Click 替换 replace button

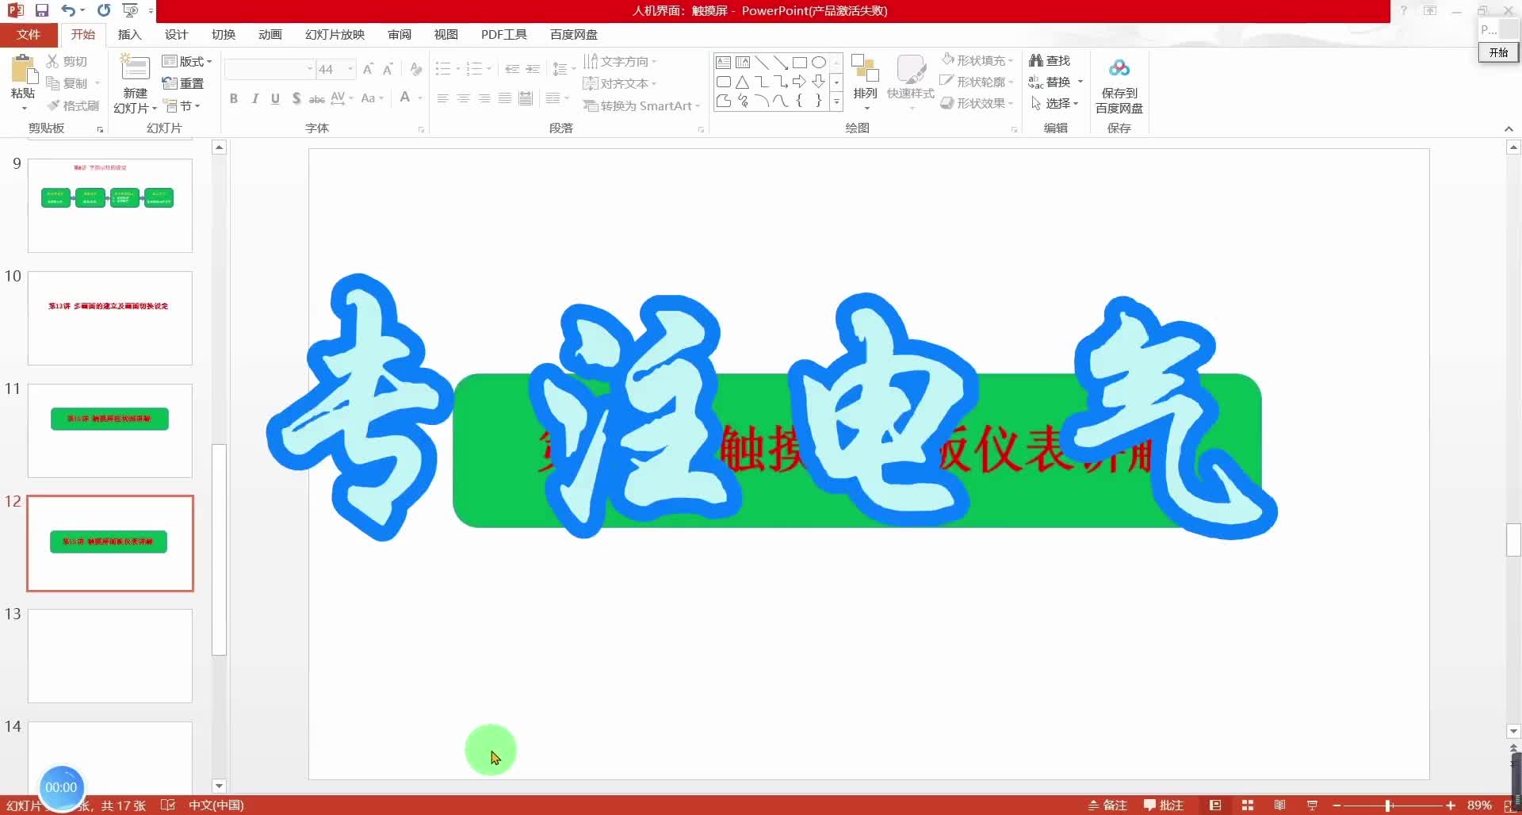pos(1055,82)
